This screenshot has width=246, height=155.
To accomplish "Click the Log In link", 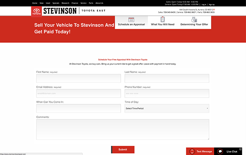I will coord(204,5).
